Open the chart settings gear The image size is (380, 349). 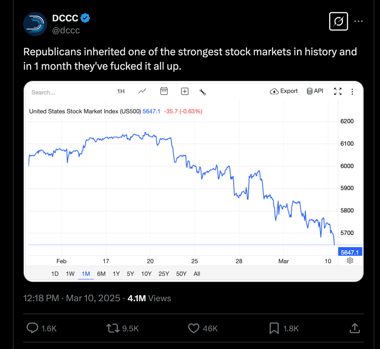[x=350, y=261]
